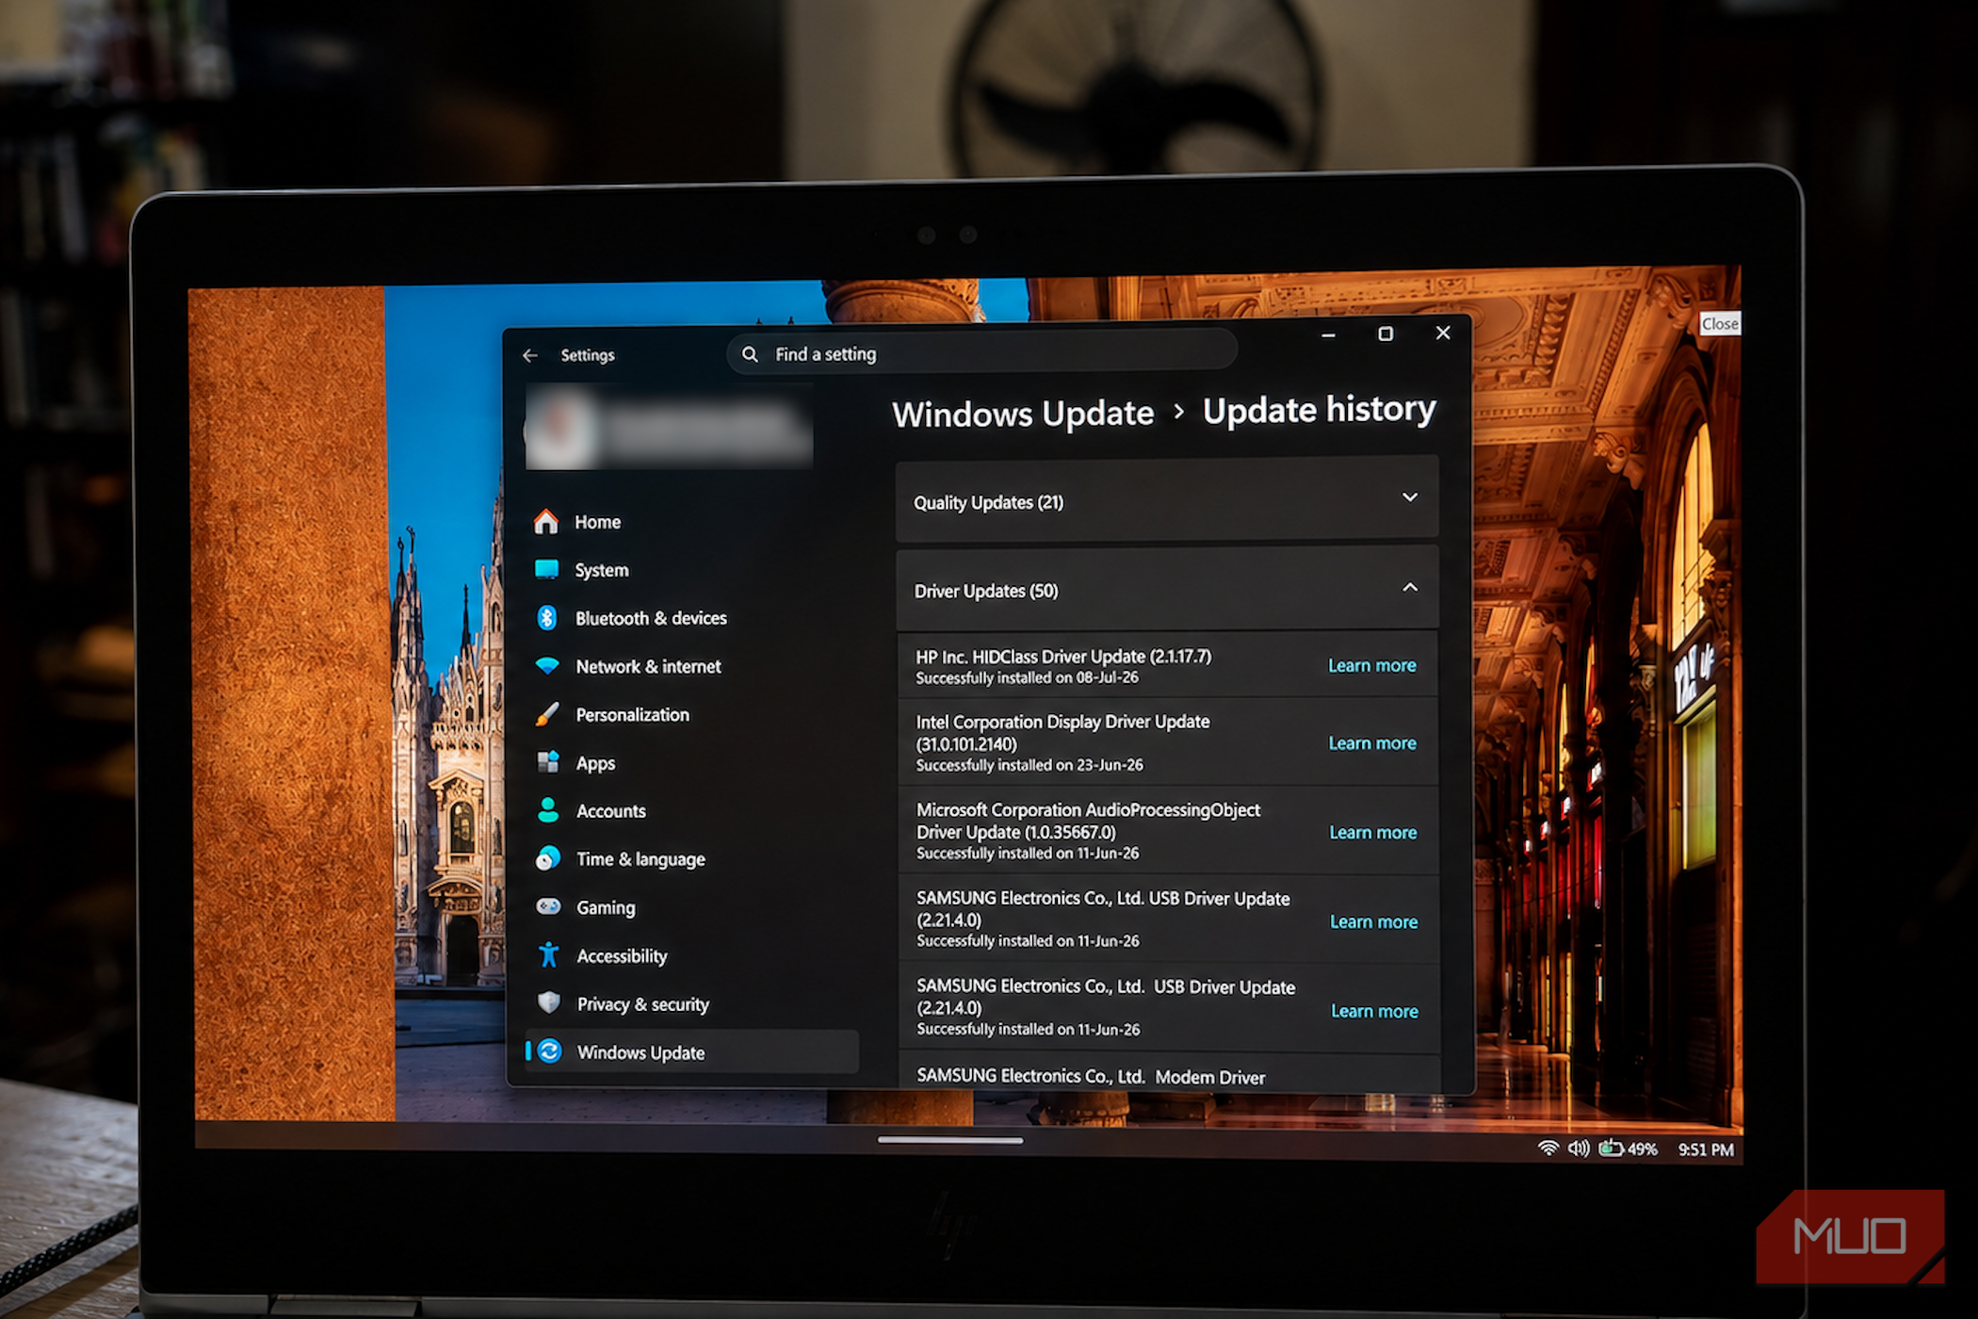This screenshot has height=1319, width=1978.
Task: Click the Find a setting search box
Action: (981, 353)
